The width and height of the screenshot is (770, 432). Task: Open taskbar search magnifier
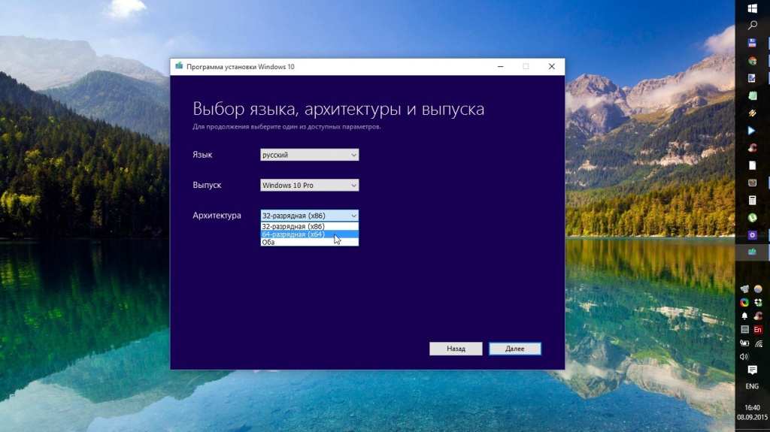point(752,26)
